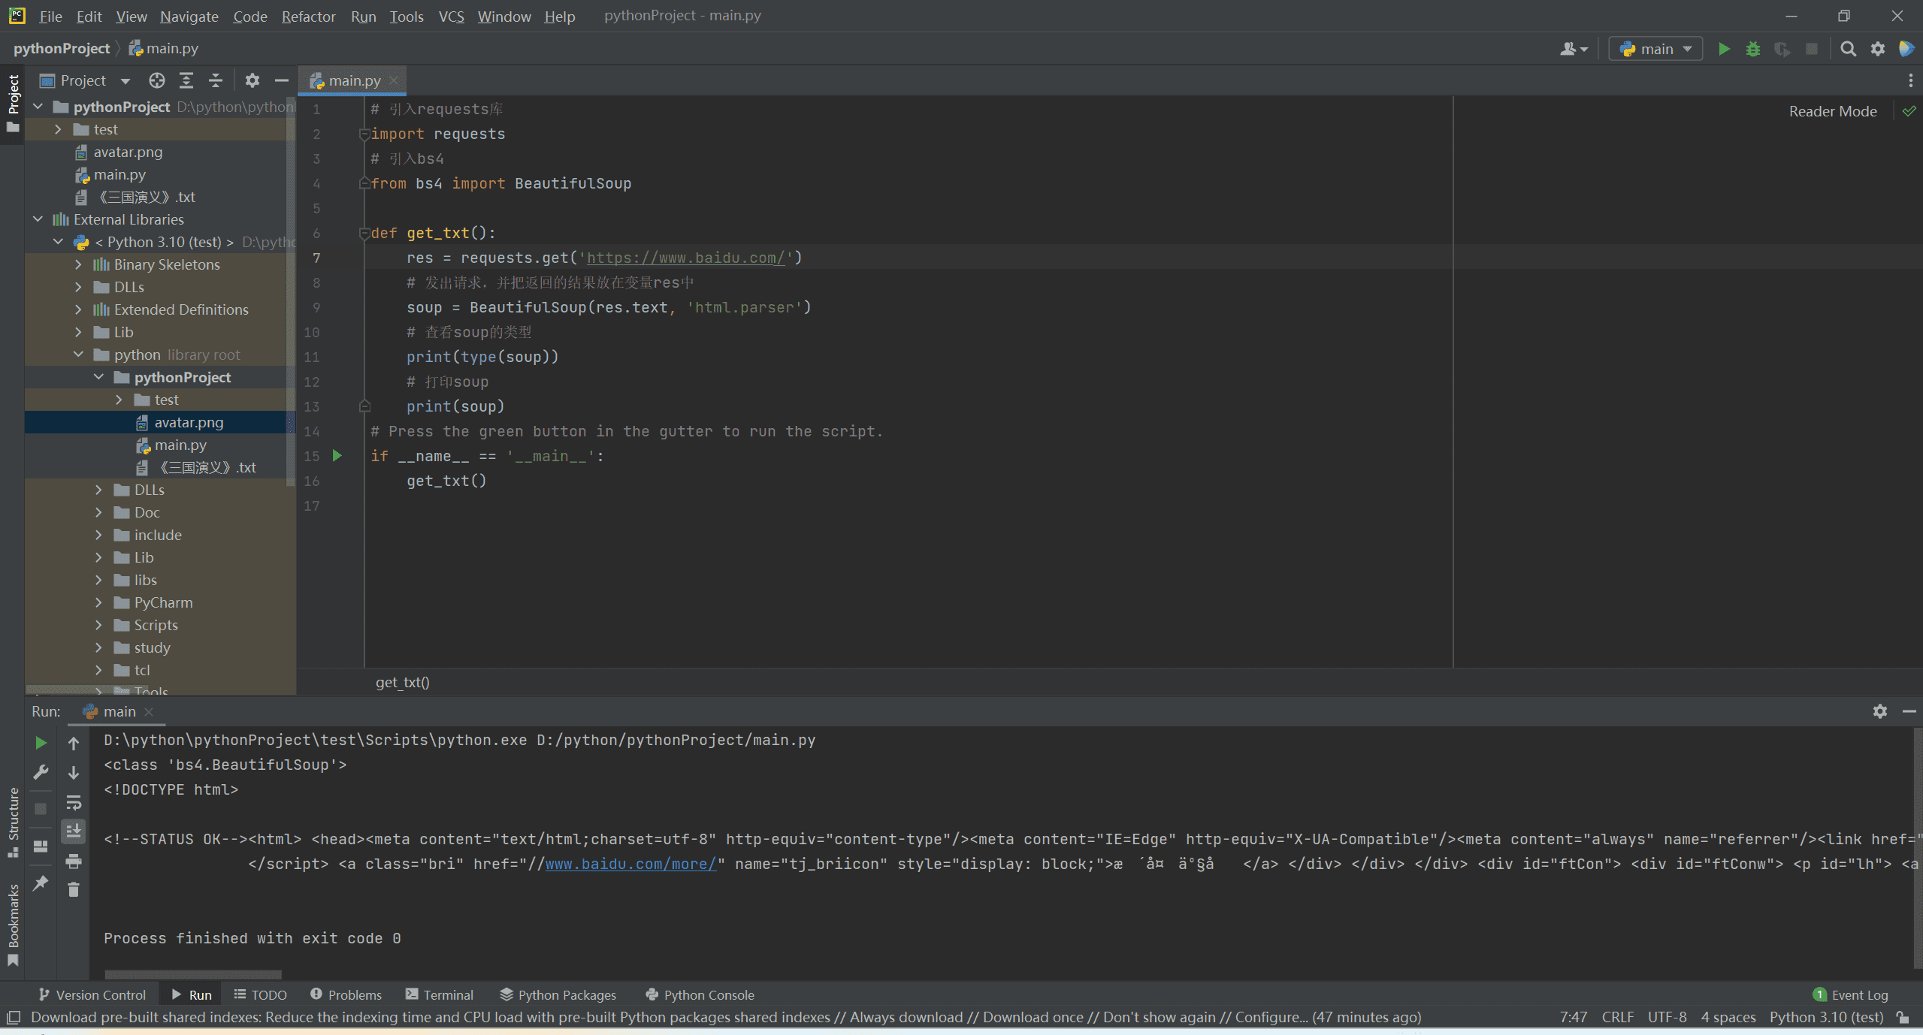Expand the top-level test folder
The image size is (1923, 1035).
pos(59,129)
